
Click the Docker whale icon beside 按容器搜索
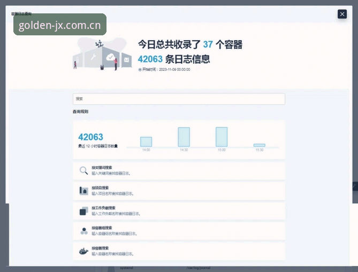click(x=83, y=251)
